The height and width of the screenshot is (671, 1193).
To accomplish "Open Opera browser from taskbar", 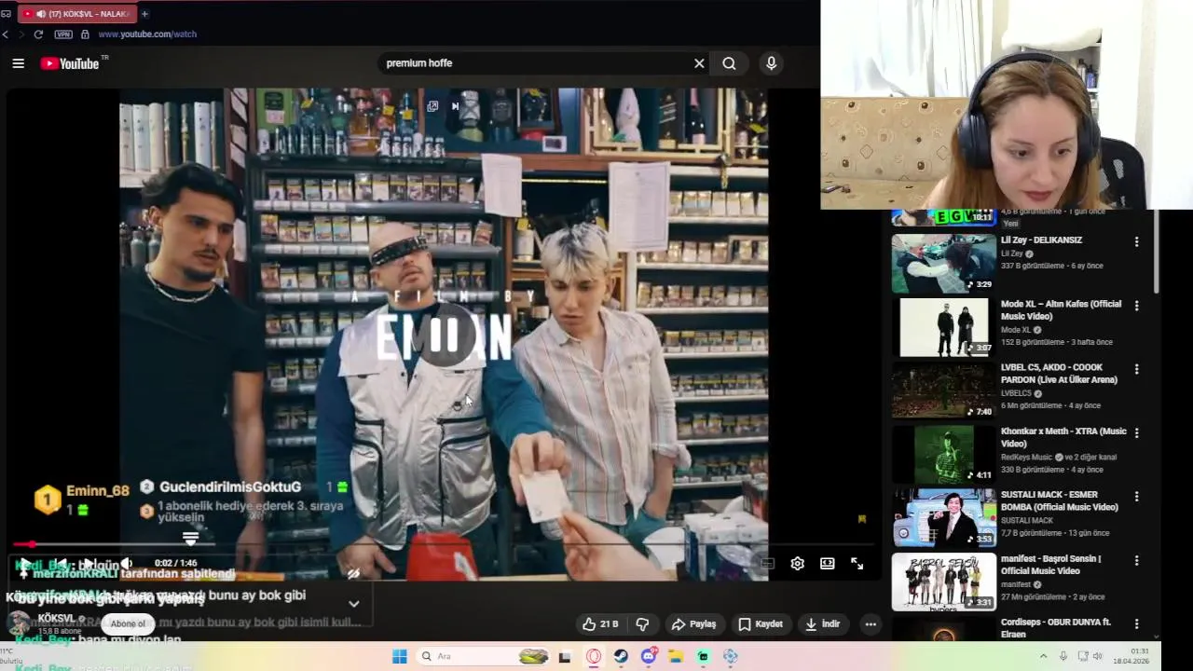I will pyautogui.click(x=594, y=657).
